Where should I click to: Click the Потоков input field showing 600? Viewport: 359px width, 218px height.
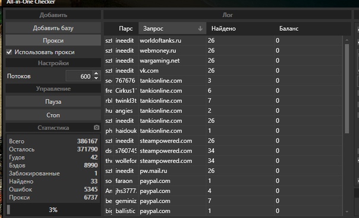[x=79, y=76]
